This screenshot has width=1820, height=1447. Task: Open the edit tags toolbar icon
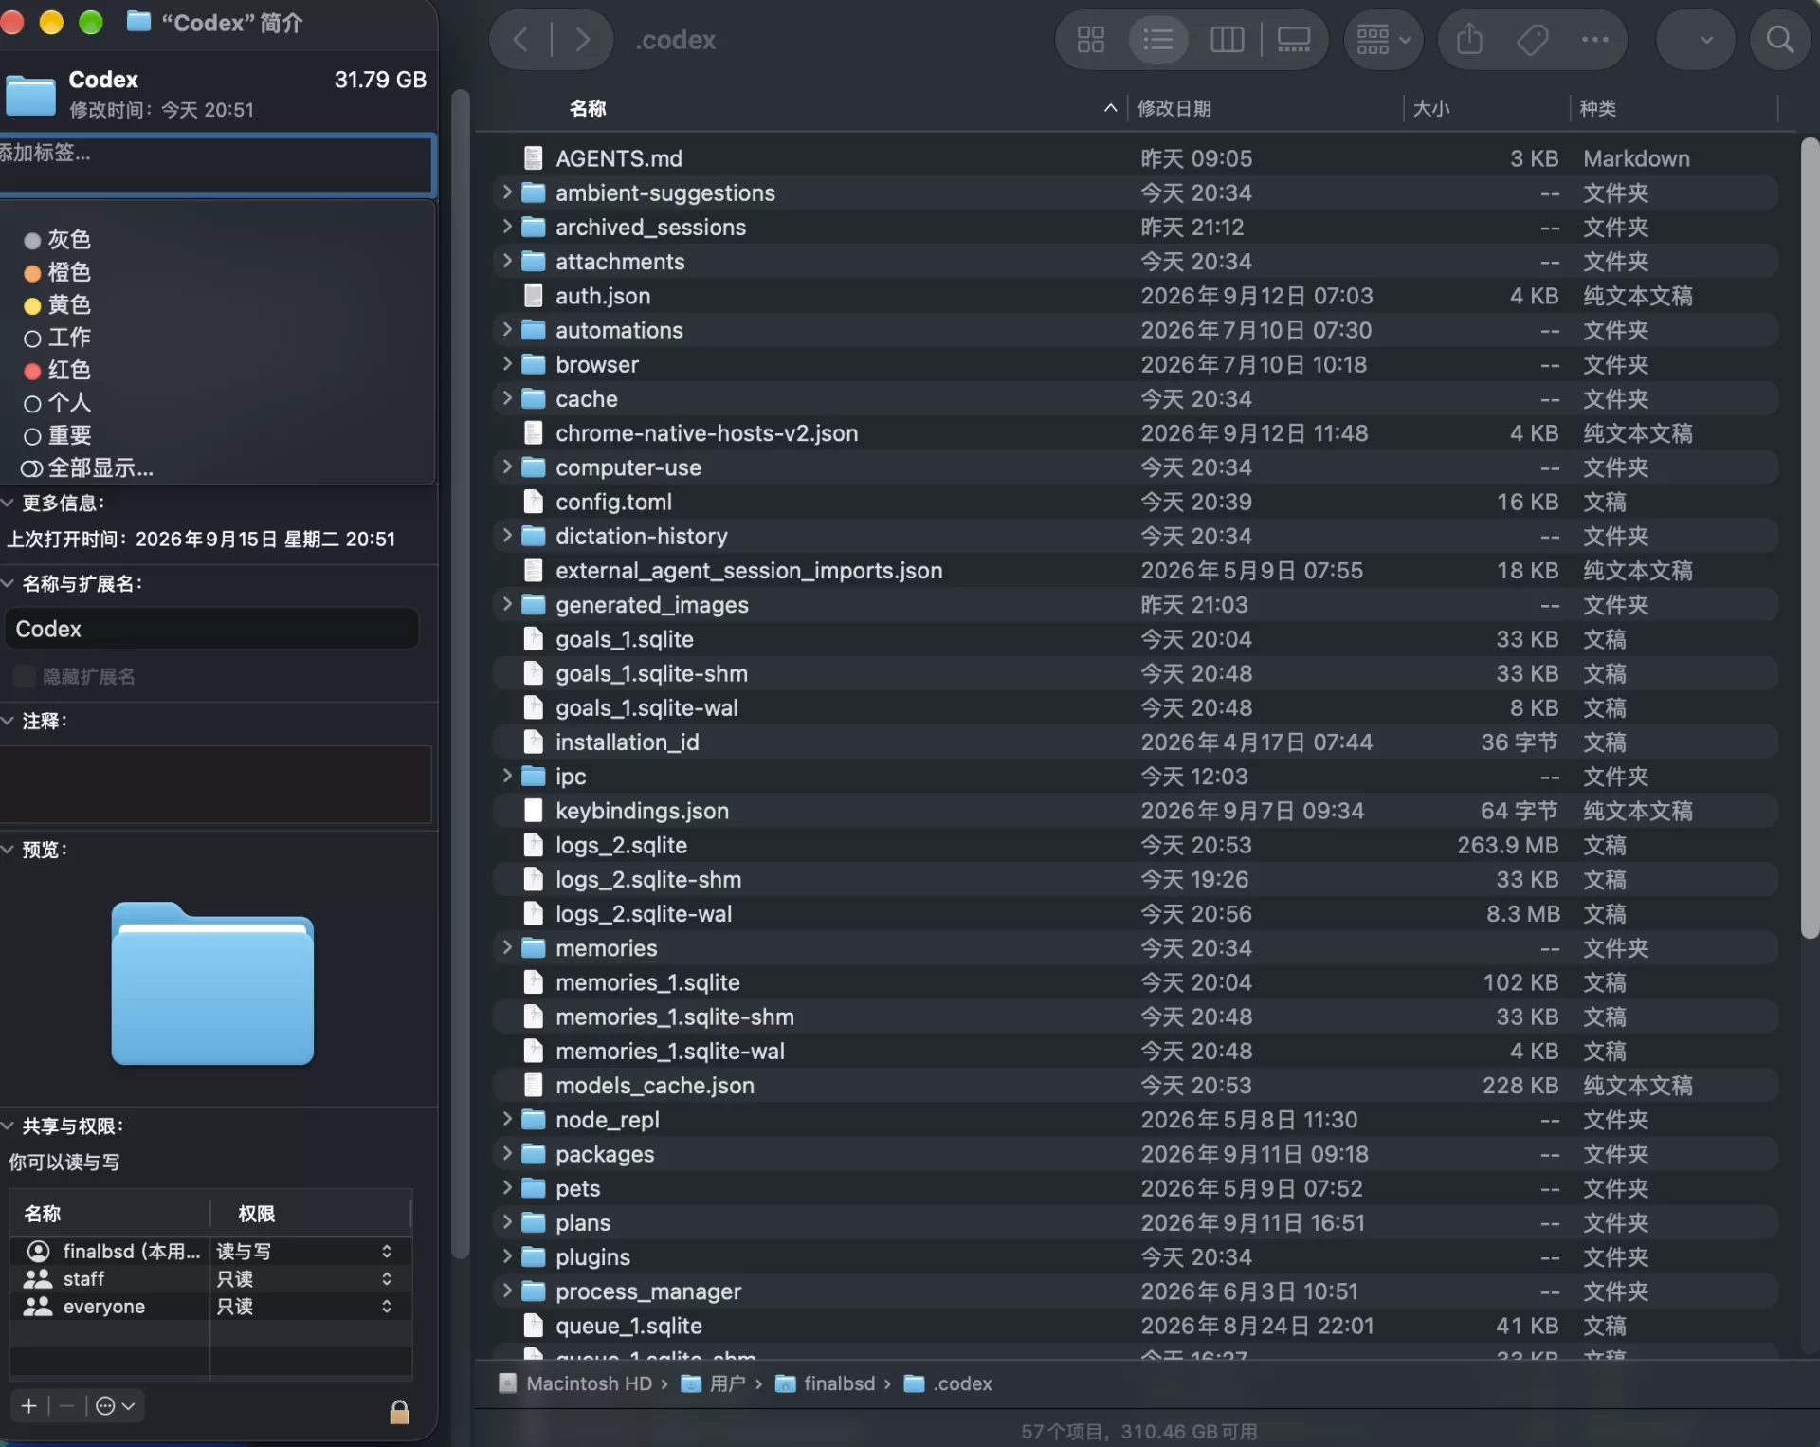pyautogui.click(x=1532, y=40)
